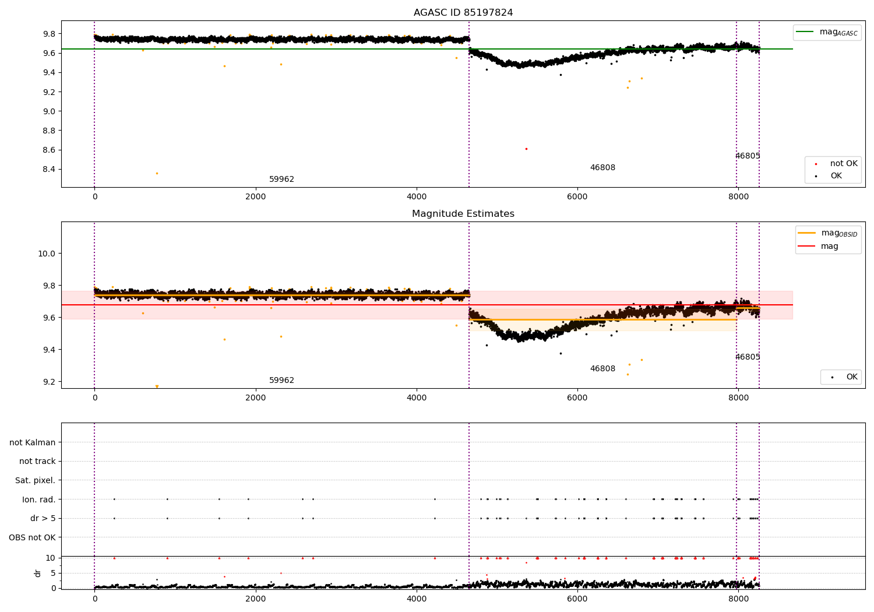This screenshot has height=612, width=874.
Task: Click the green line sample in mag AGASC legend
Action: coord(806,32)
